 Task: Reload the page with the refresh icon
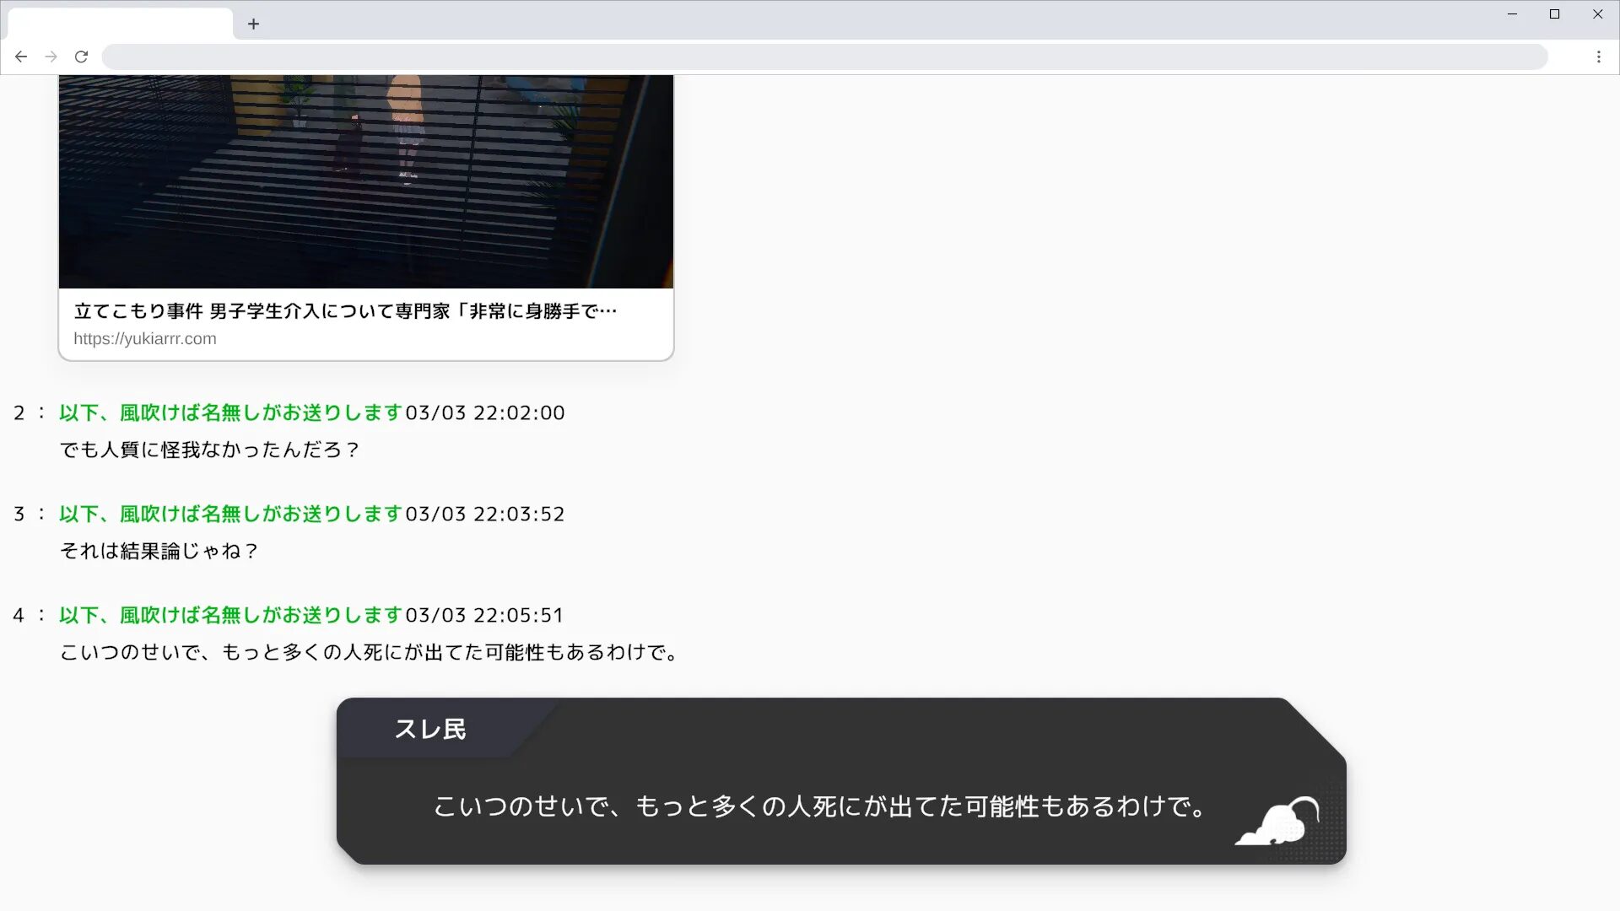click(x=81, y=57)
